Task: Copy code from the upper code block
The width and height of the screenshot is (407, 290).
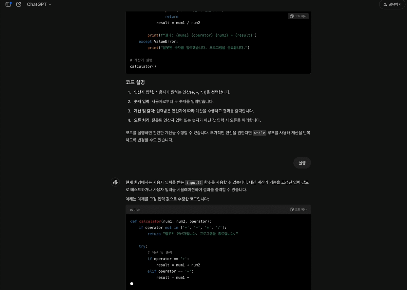Action: [298, 16]
